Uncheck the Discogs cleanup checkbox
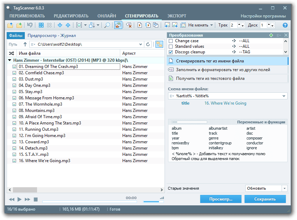The image size is (297, 220). 171,52
